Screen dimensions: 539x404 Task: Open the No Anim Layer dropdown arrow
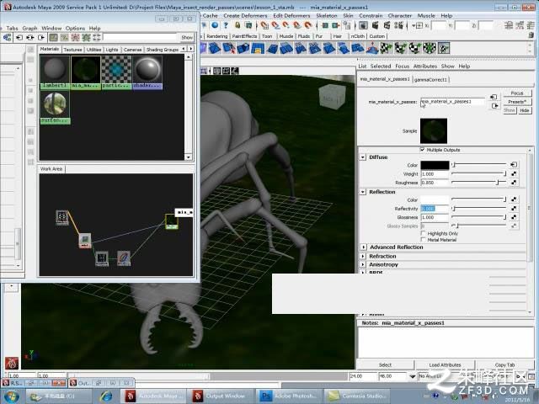click(413, 376)
